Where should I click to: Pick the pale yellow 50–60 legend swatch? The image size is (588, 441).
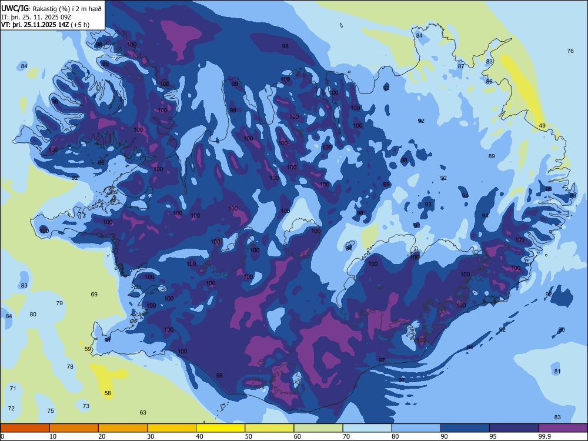click(x=269, y=428)
